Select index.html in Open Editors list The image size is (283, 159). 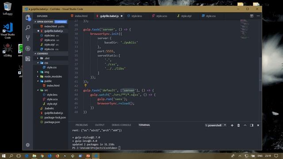pyautogui.click(x=50, y=26)
